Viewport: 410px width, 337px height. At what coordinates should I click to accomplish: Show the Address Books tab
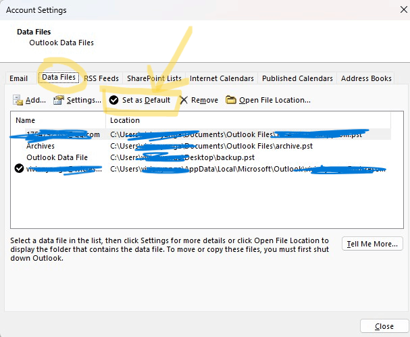[366, 78]
